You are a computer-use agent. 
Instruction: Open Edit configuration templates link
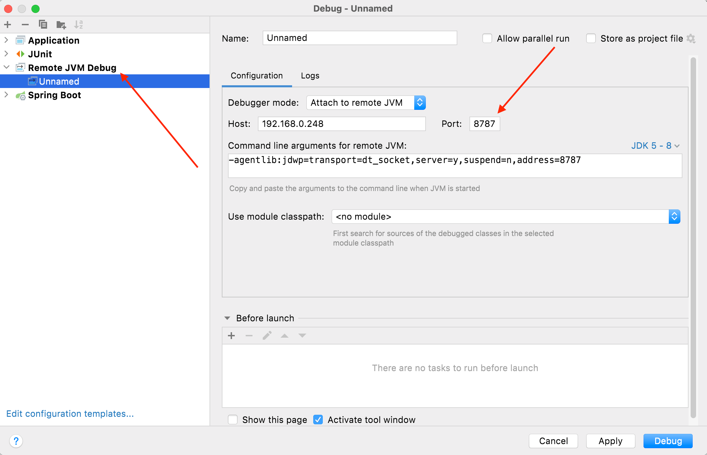pyautogui.click(x=70, y=414)
